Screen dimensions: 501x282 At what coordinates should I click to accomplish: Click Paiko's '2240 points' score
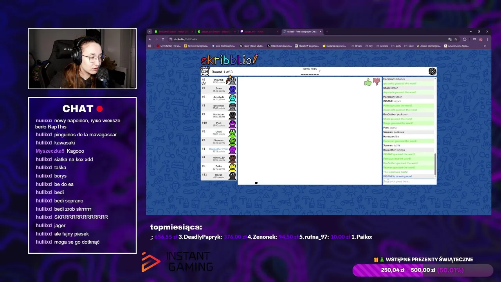point(219,169)
